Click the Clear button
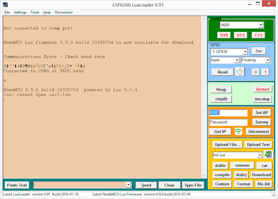The image size is (278, 199). (x=169, y=185)
